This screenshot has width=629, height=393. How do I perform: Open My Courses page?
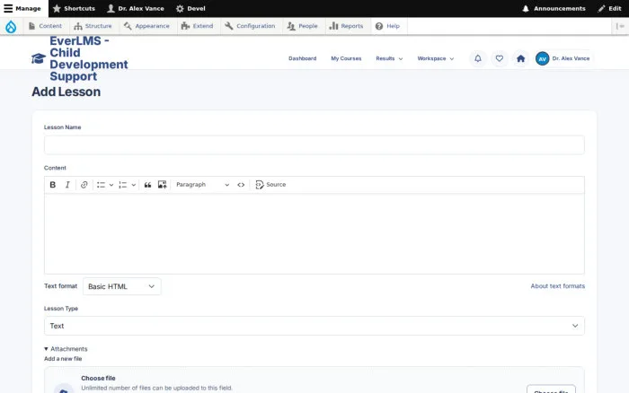(x=346, y=58)
